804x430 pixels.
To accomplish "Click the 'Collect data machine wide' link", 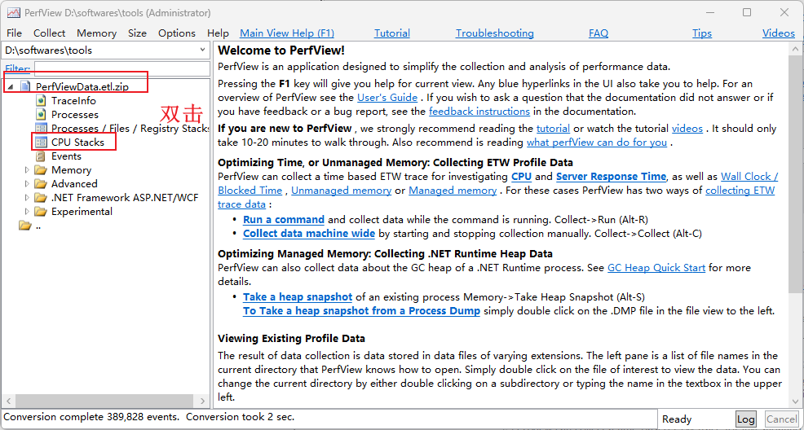I will (x=309, y=234).
